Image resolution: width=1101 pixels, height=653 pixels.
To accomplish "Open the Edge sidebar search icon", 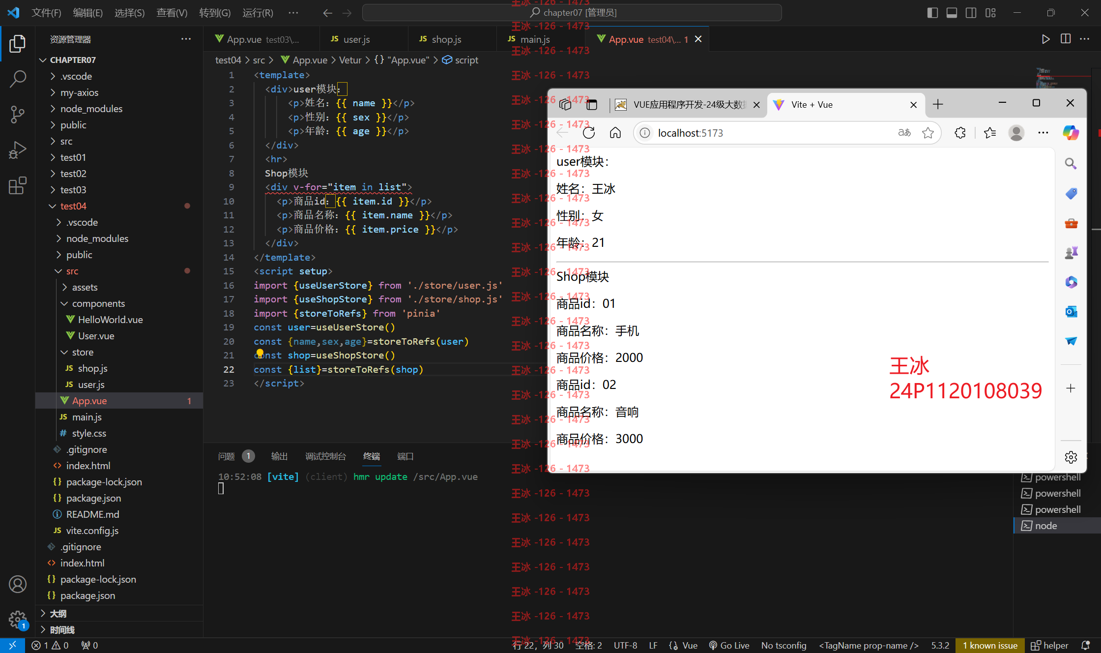I will click(1071, 164).
